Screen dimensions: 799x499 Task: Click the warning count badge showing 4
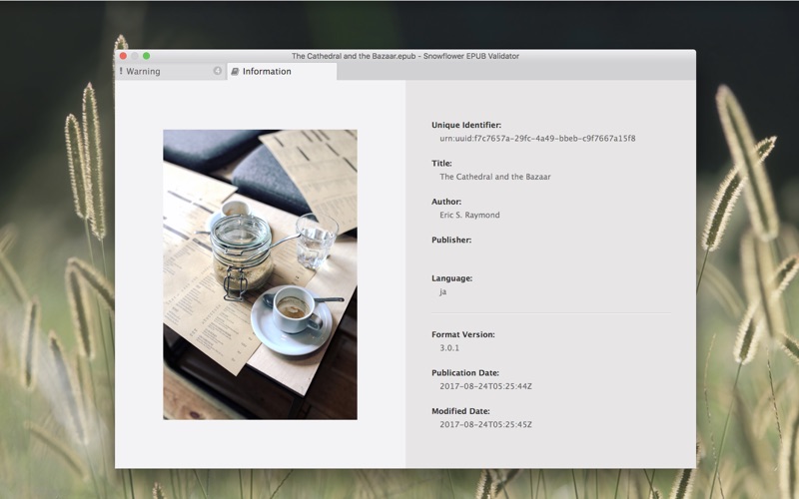click(x=218, y=71)
